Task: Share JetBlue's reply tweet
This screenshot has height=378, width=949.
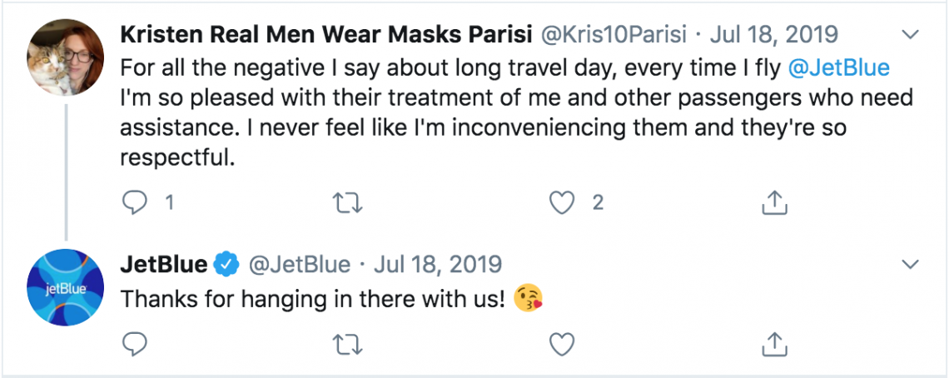Action: [x=775, y=343]
